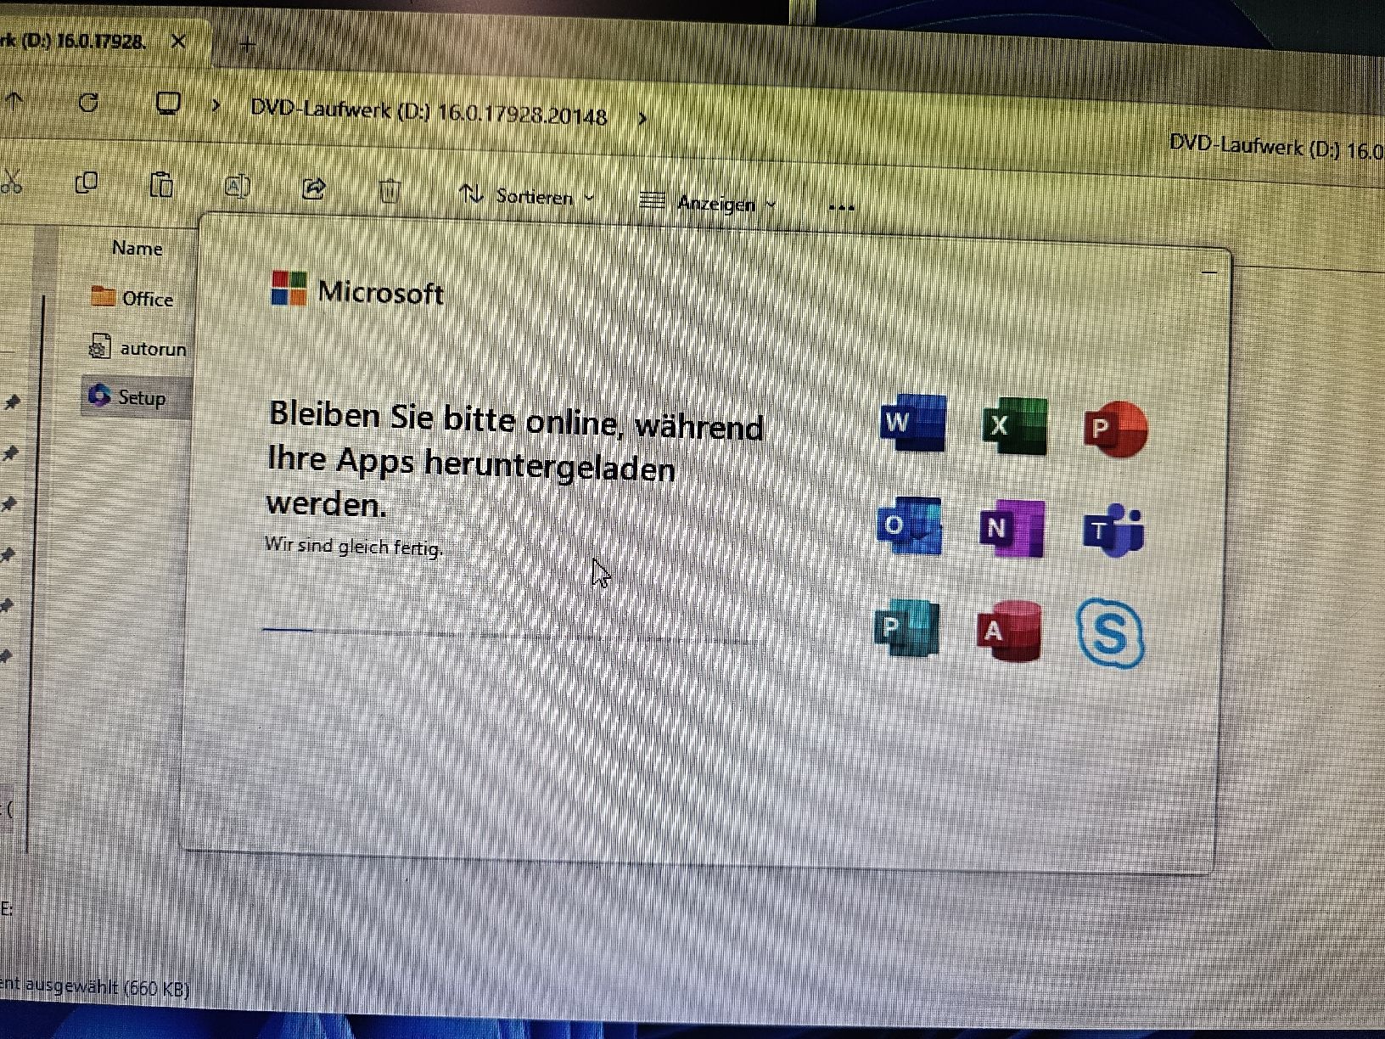Viewport: 1385px width, 1039px height.
Task: Click the Access app icon in the installer
Action: [x=1009, y=631]
